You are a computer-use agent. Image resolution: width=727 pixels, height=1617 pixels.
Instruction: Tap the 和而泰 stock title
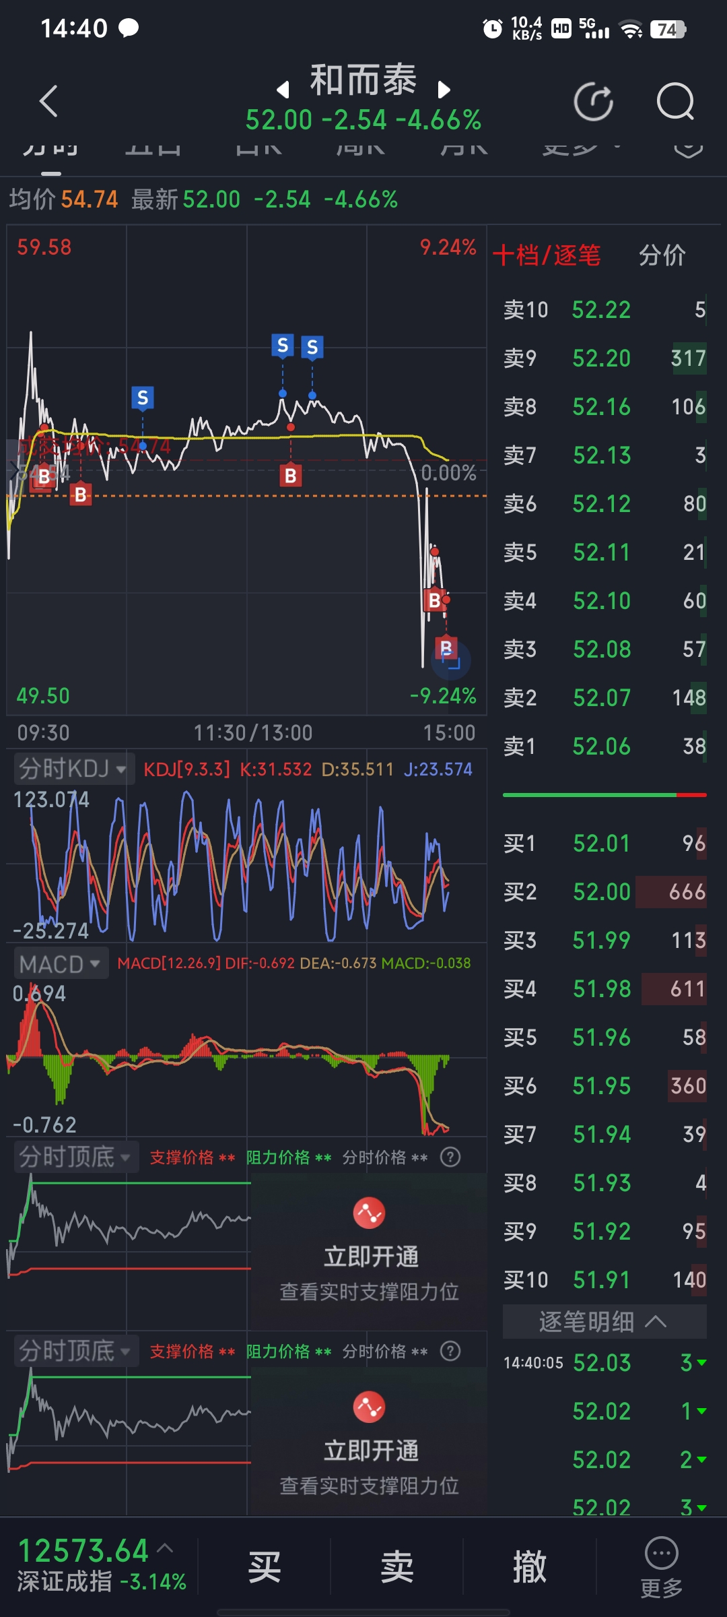tap(363, 80)
